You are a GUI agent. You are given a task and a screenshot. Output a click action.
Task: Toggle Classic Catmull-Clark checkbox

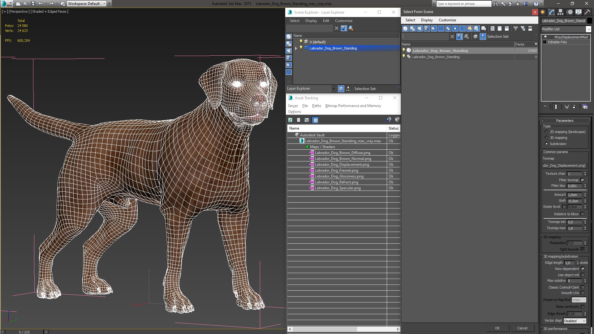click(583, 287)
